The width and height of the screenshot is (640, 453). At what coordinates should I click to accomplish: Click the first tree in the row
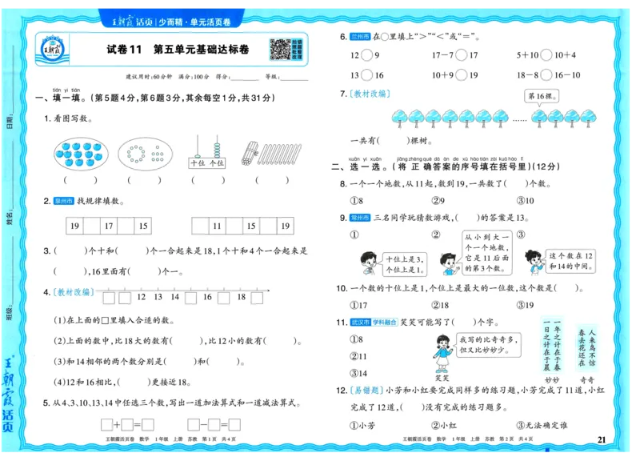399,118
